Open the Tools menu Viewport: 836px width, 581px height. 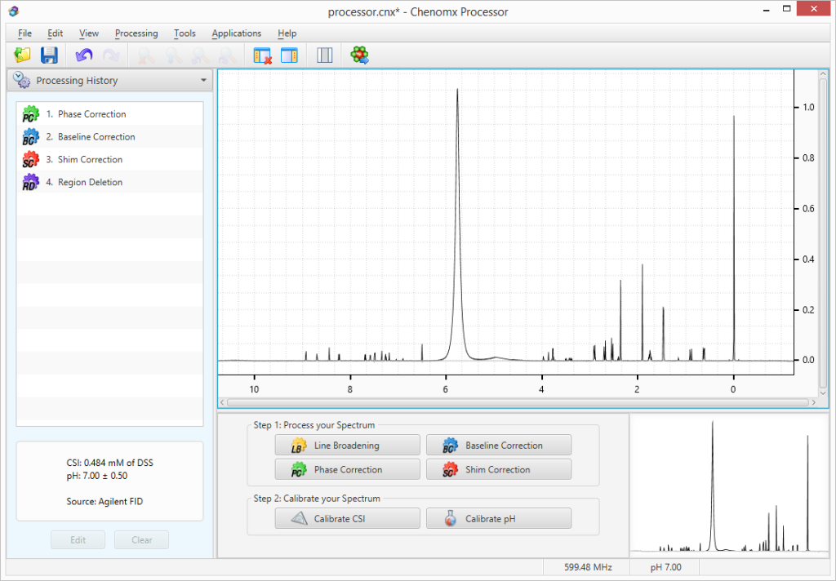185,33
